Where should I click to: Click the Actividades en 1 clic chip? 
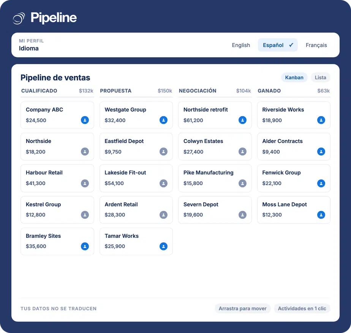(302, 308)
